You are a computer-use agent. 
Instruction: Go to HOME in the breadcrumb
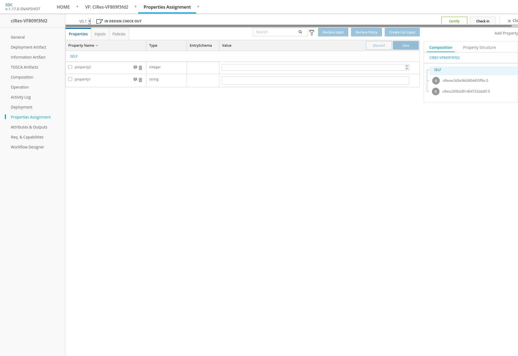coord(63,7)
